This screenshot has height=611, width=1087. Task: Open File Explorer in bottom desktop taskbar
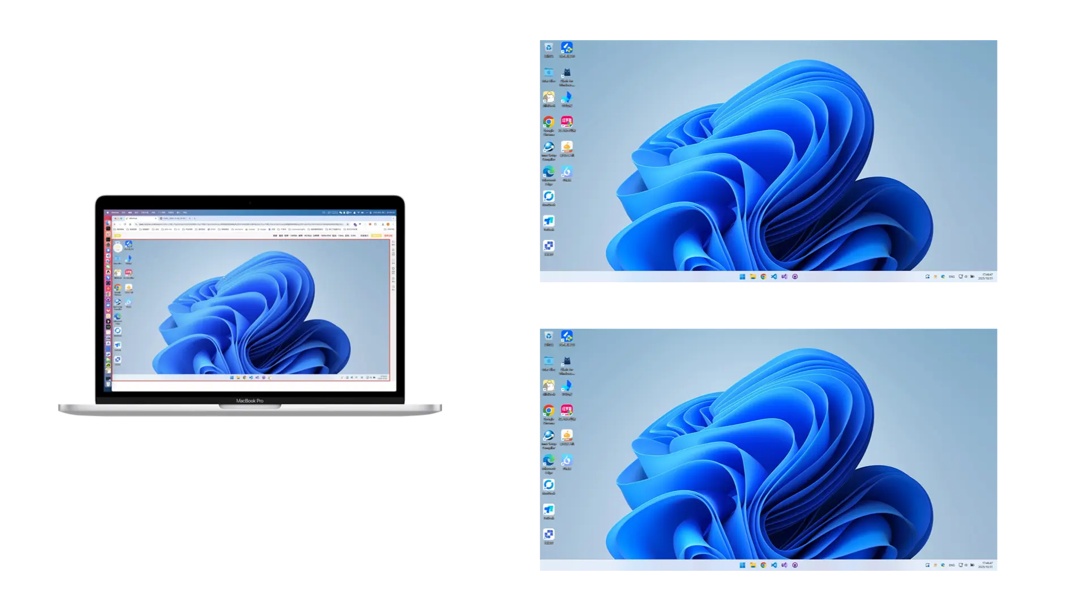[x=753, y=565]
